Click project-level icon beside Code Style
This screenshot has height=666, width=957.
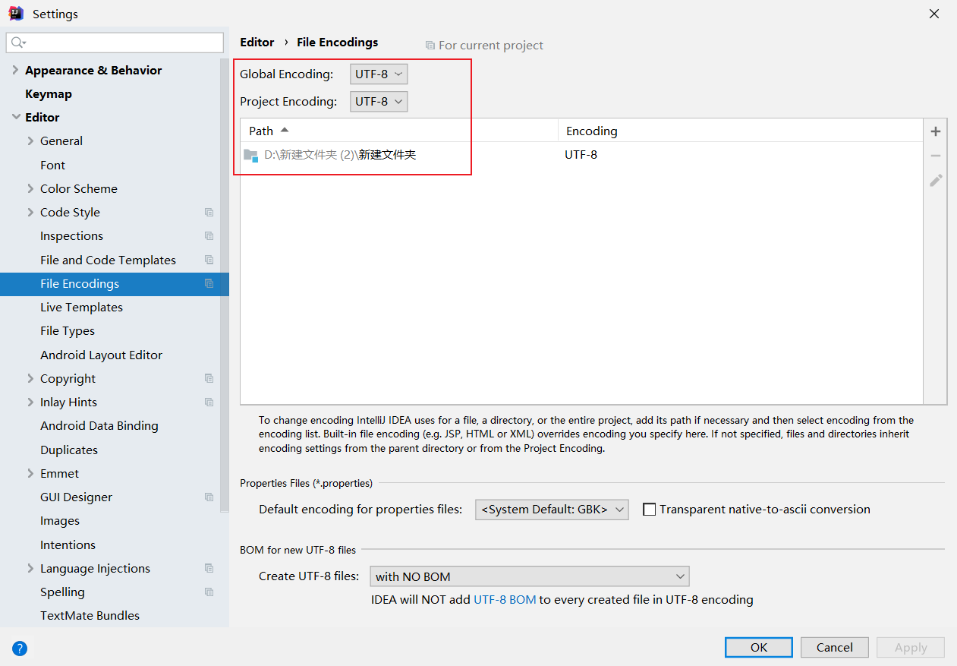tap(209, 213)
